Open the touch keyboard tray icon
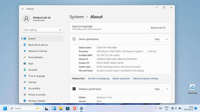Screen dimensions: 200x112 (x=160, y=108)
